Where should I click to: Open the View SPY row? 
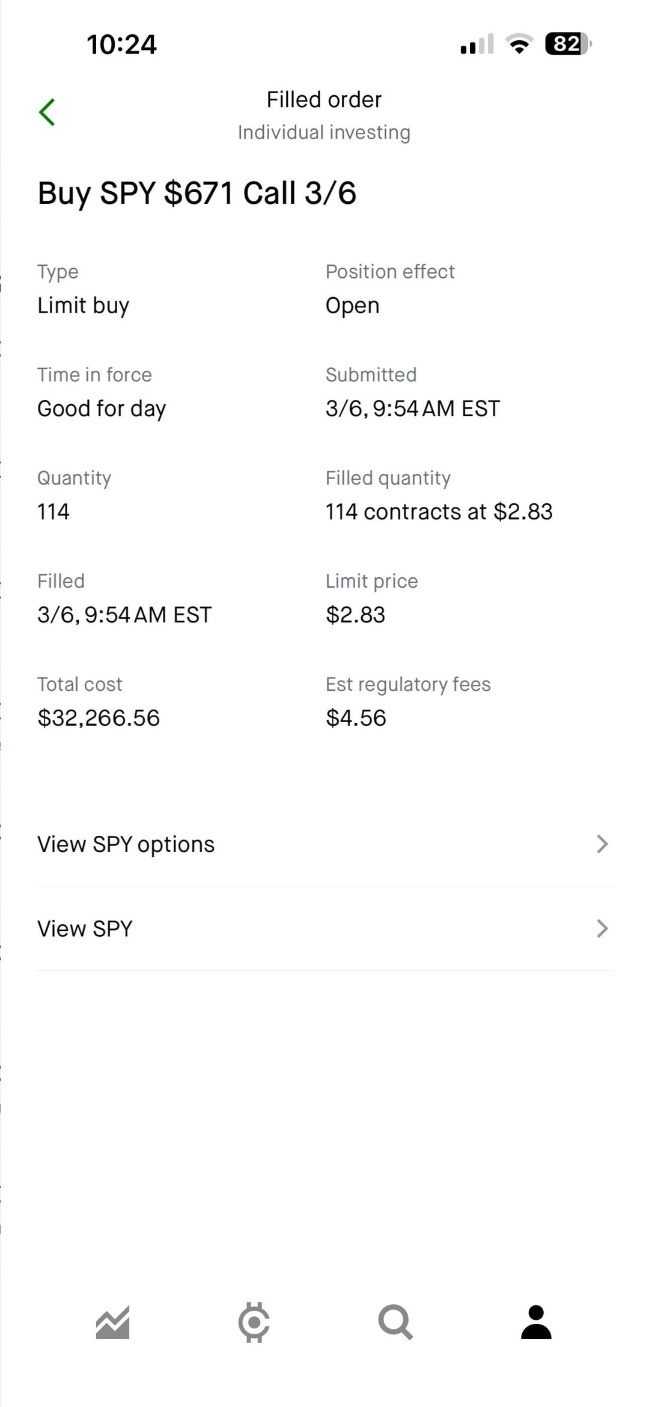coord(85,928)
